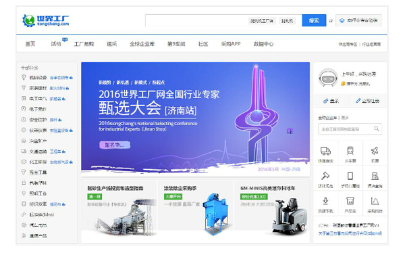Click the icon beside 五金工具 category
Screen dimensions: 405x255
[24, 172]
